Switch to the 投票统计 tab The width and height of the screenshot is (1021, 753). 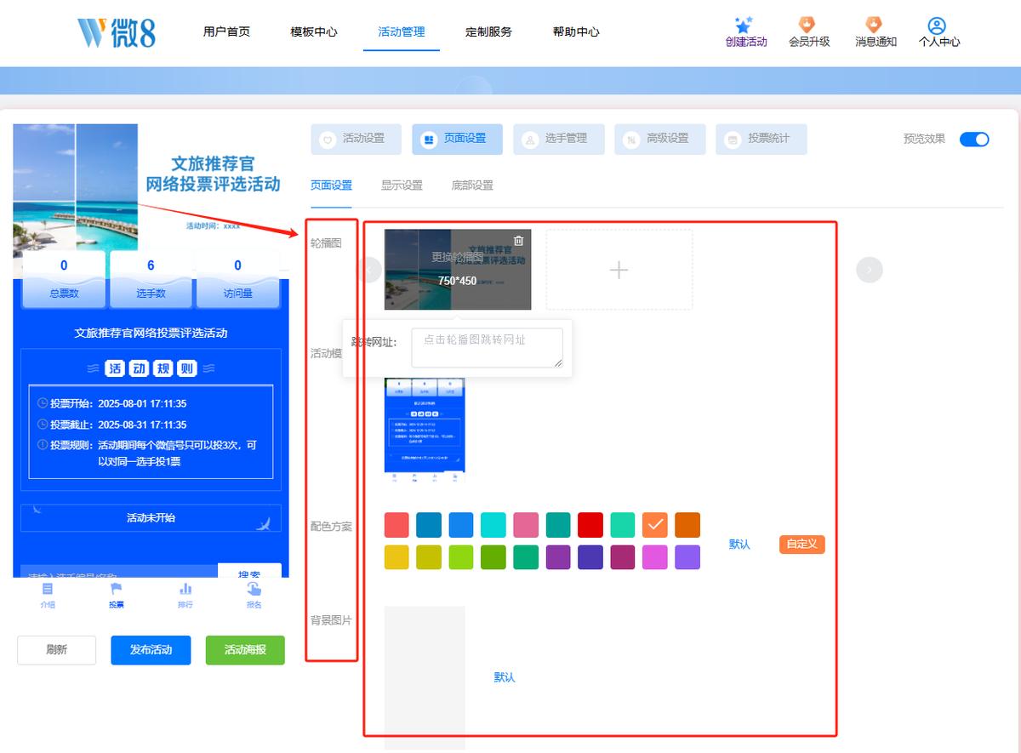761,139
